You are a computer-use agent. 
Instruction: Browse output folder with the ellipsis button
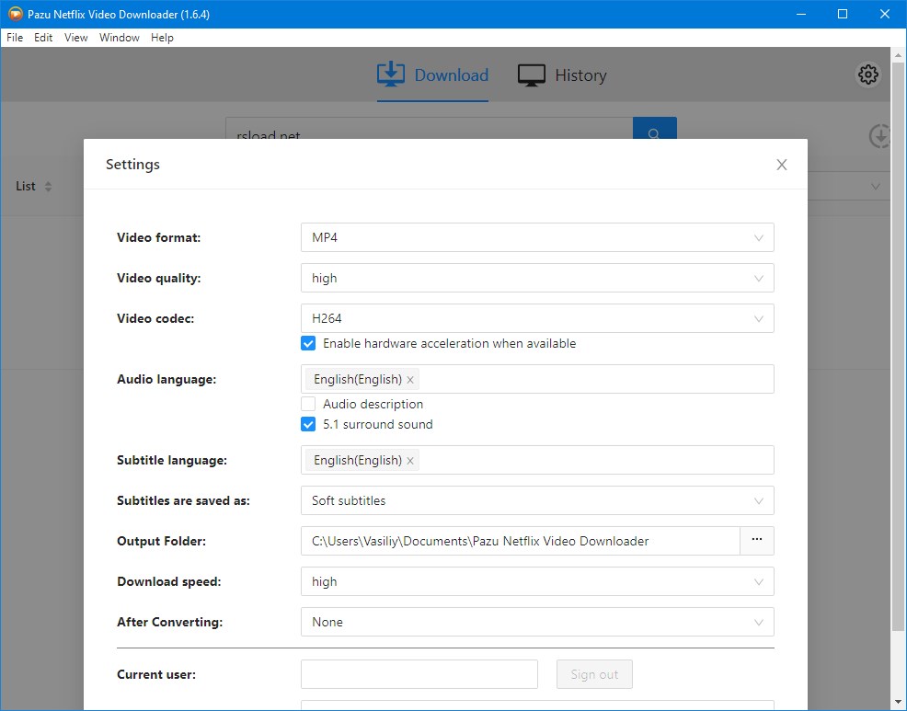(x=756, y=541)
